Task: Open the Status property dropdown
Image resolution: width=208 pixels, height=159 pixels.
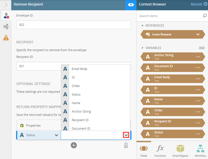Action: click(56, 135)
